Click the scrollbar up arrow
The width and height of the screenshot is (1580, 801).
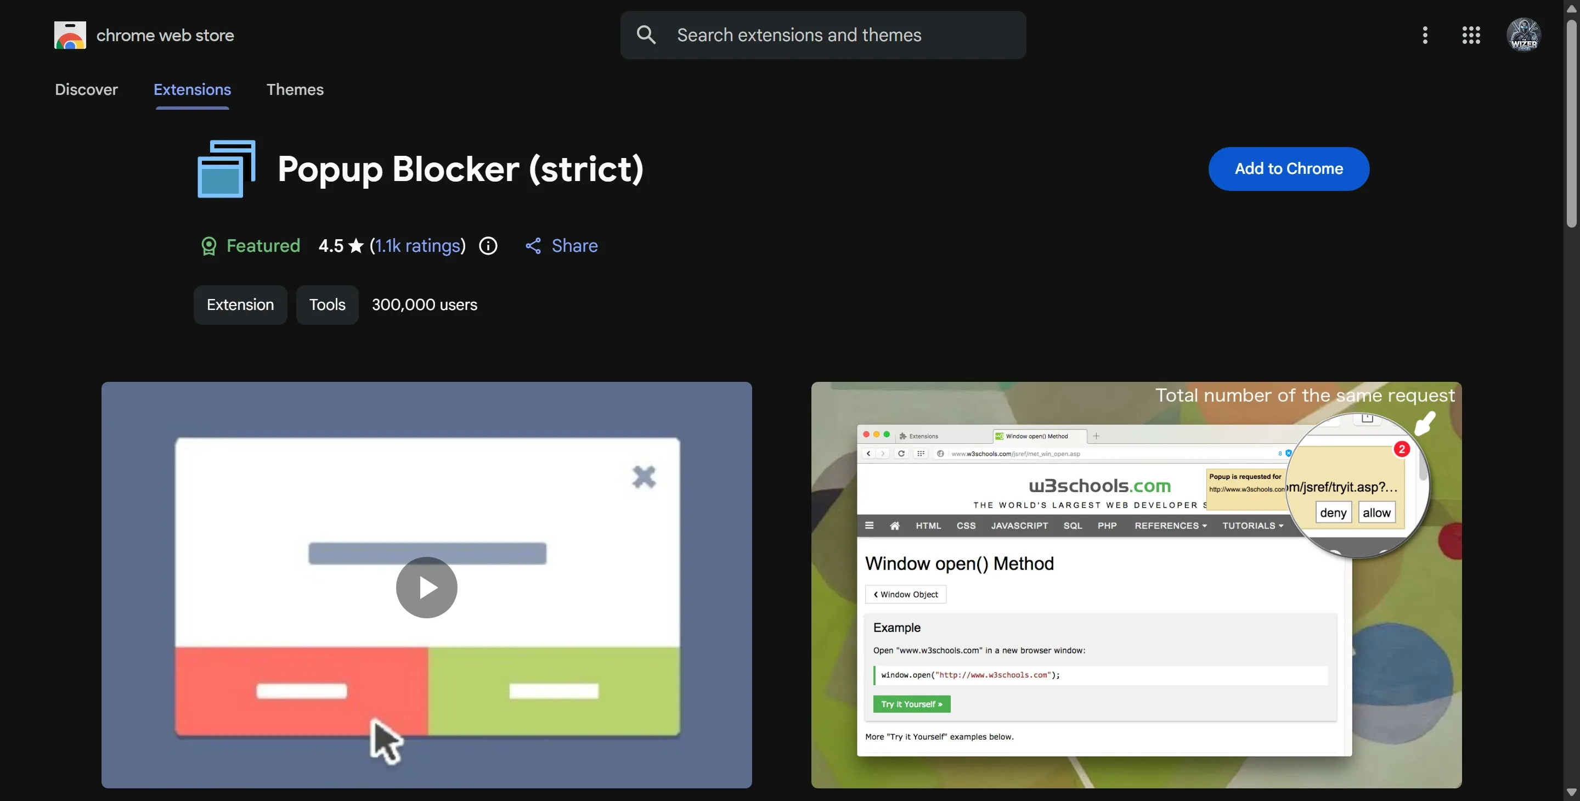tap(1571, 8)
